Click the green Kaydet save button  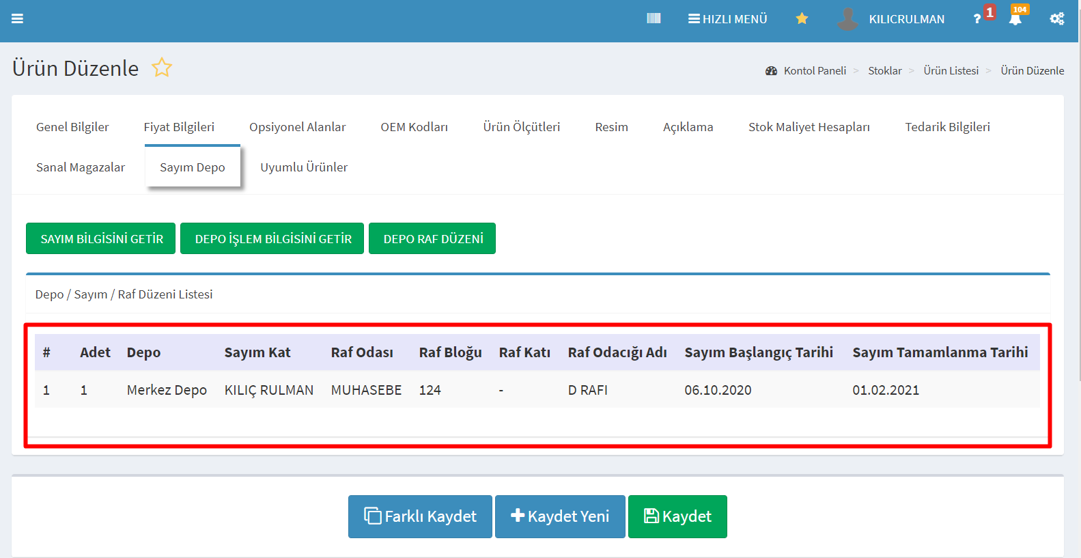pos(677,516)
